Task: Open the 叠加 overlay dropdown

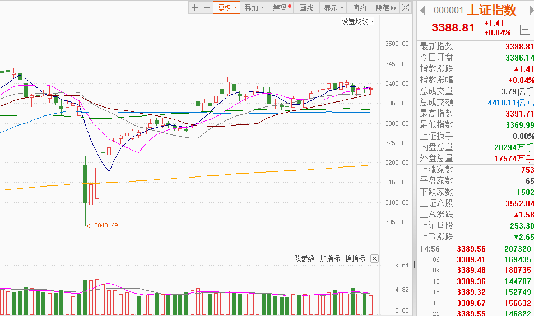Action: pyautogui.click(x=254, y=8)
